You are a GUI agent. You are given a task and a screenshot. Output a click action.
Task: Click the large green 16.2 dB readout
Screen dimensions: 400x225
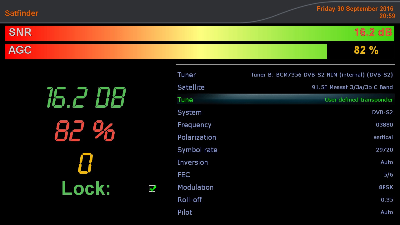[x=86, y=97]
